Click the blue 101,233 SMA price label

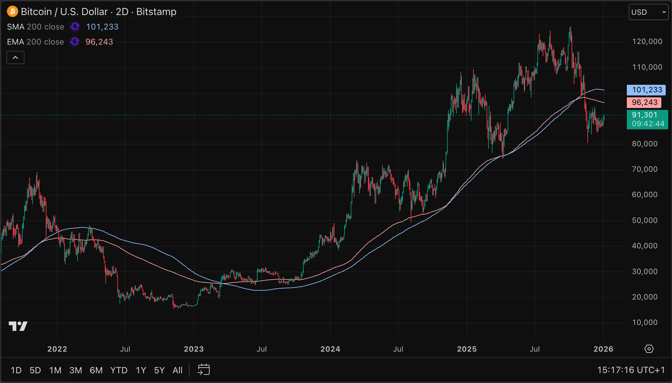pyautogui.click(x=646, y=90)
